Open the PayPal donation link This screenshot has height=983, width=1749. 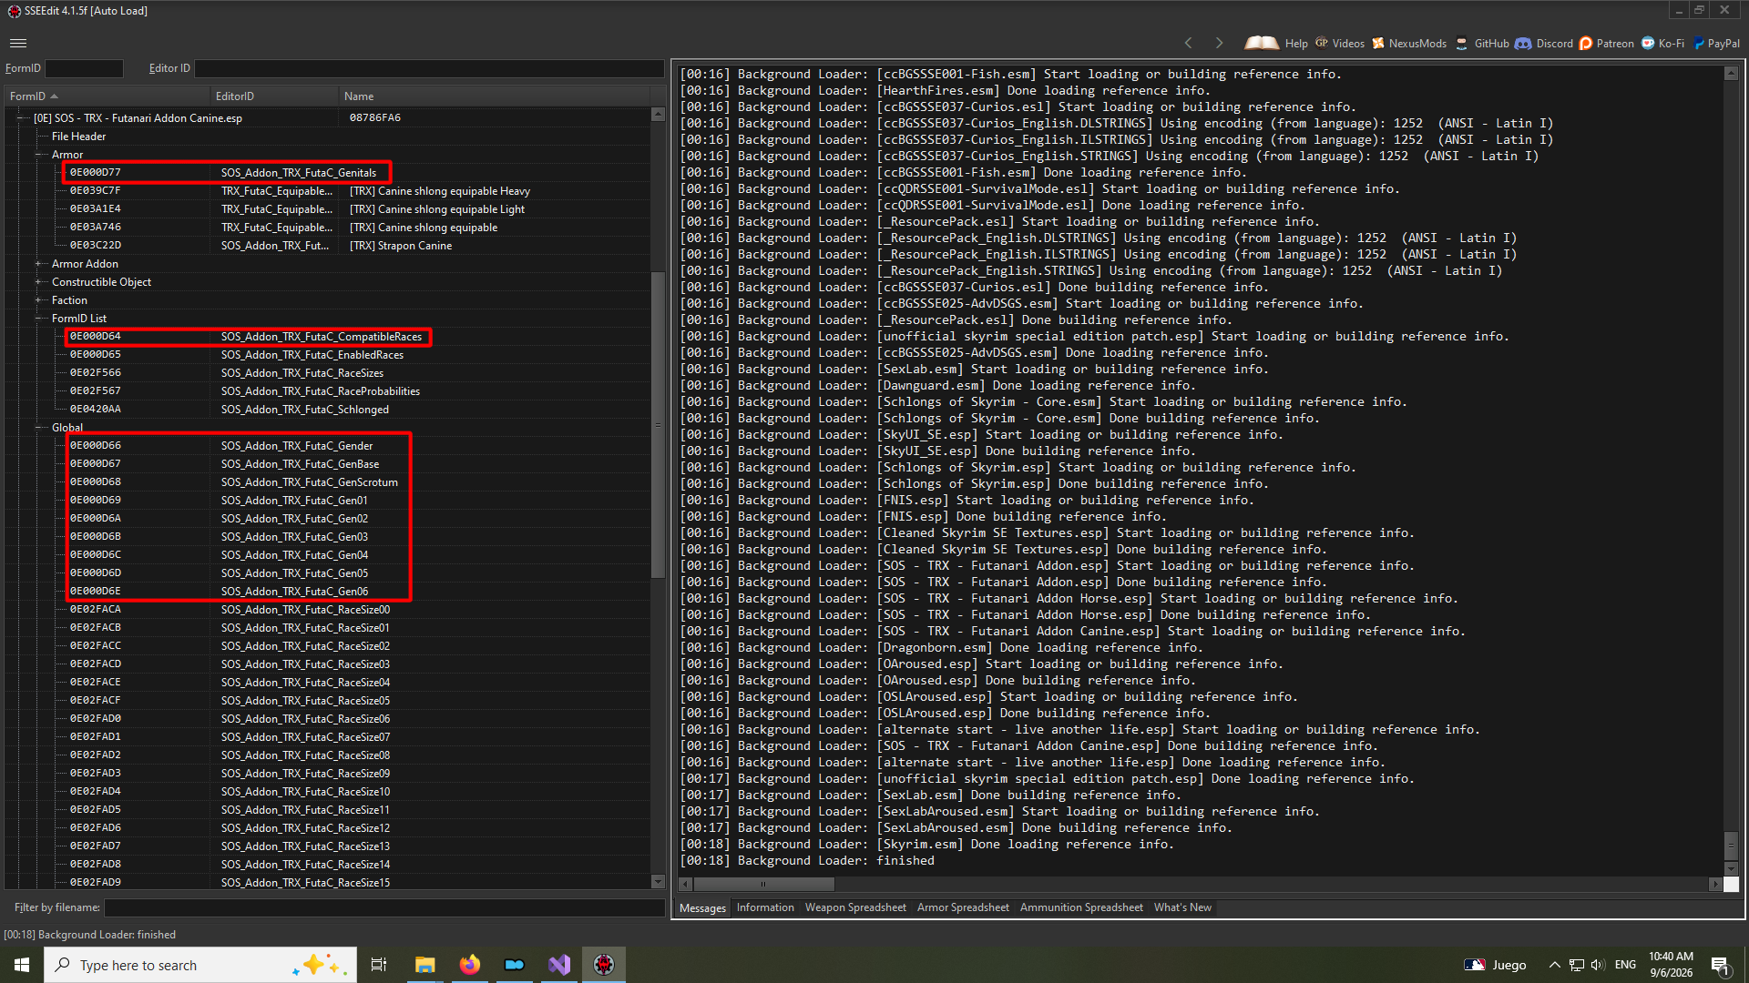1716,43
